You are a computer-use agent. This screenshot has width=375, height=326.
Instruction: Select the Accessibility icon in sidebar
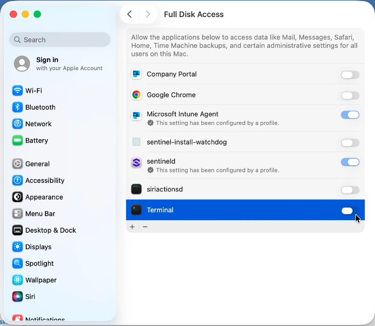pos(18,180)
